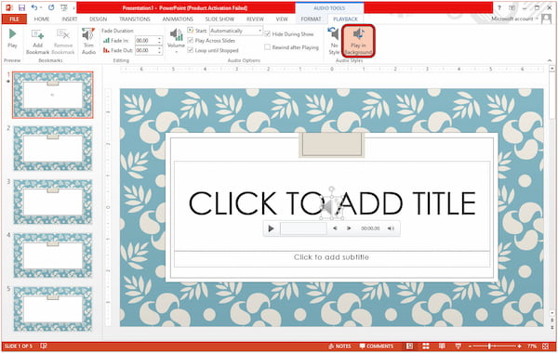The height and width of the screenshot is (353, 558).
Task: Click the Add Bookmark icon
Action: (x=37, y=41)
